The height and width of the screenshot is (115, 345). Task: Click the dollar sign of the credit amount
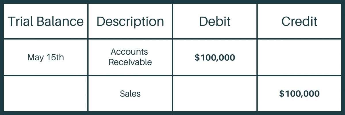tap(281, 94)
